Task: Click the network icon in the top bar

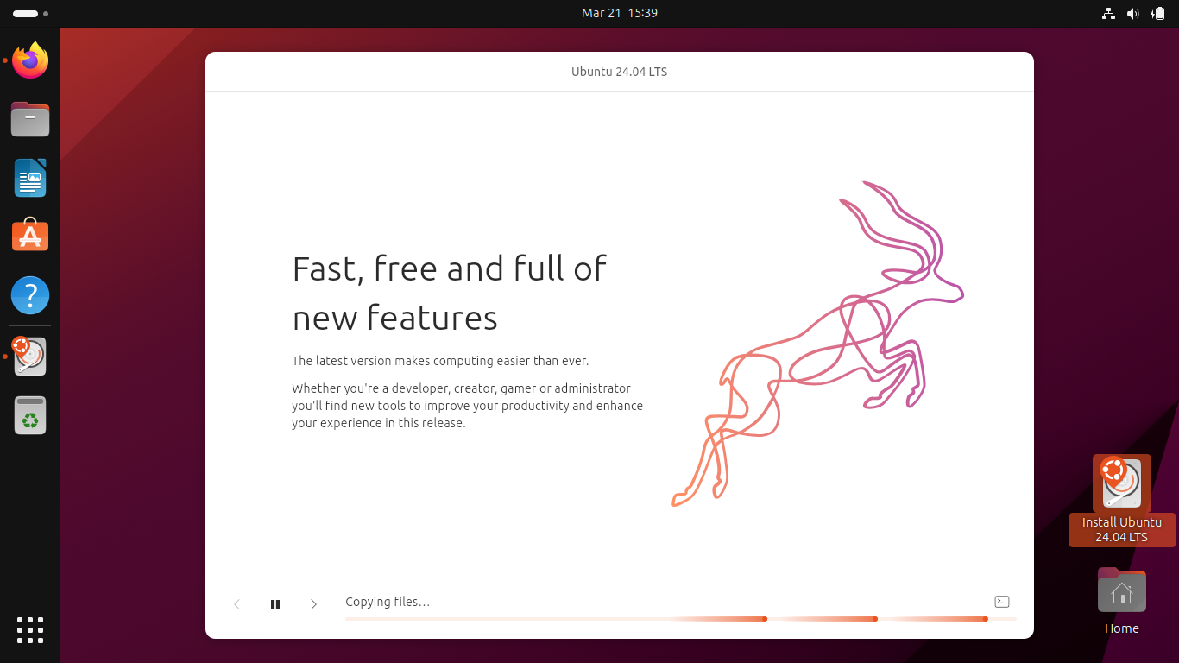Action: (1108, 13)
